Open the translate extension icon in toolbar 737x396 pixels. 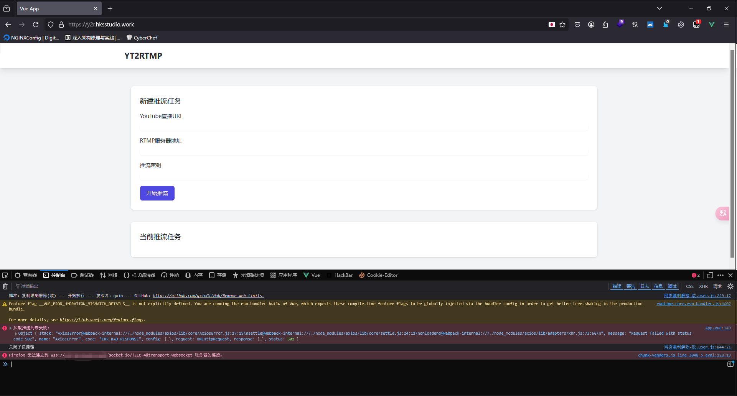(x=635, y=25)
